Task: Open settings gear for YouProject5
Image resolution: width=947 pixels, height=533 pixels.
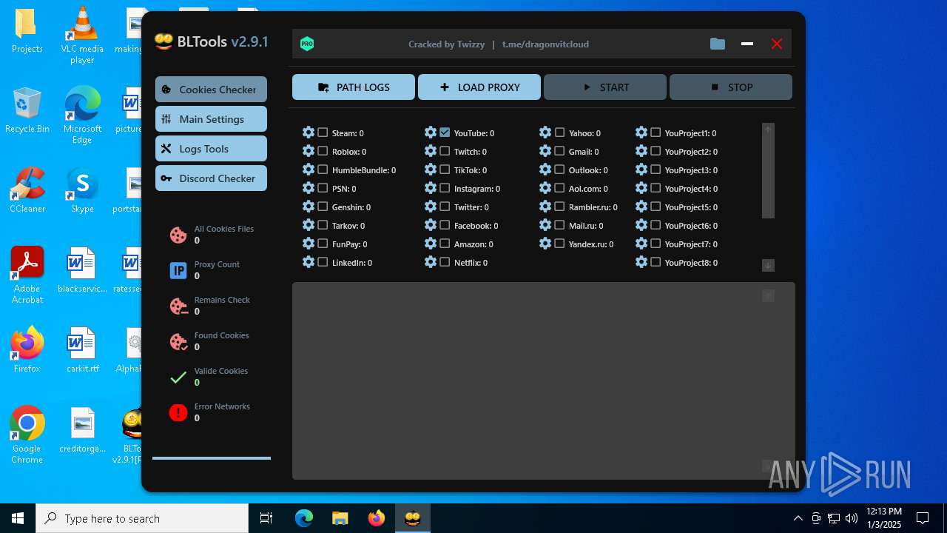Action: [x=641, y=207]
